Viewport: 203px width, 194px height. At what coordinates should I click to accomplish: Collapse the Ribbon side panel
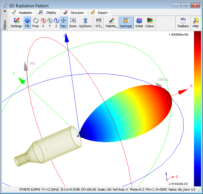pyautogui.click(x=5, y=11)
